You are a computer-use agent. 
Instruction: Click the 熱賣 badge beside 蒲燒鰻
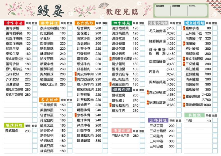pyautogui.click(x=184, y=44)
